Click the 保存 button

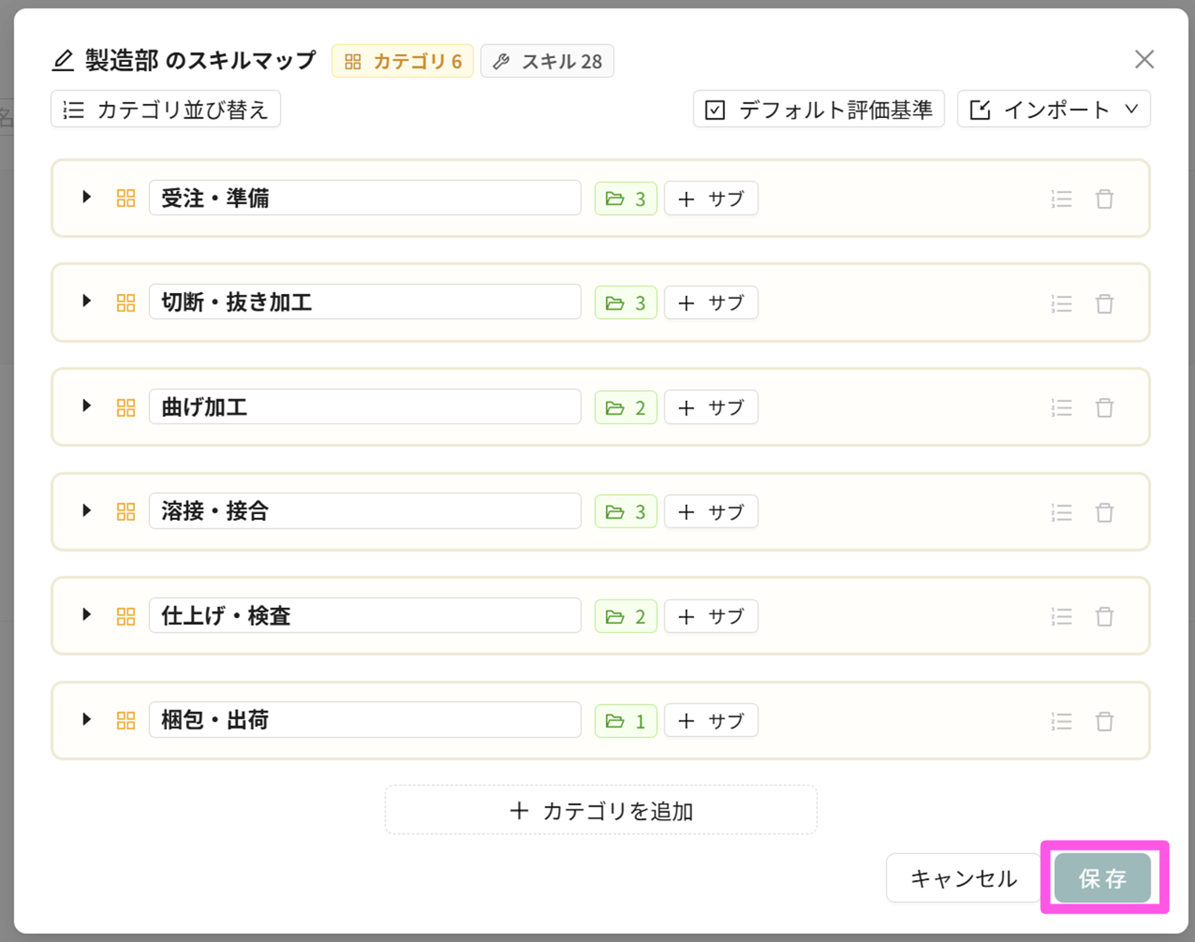coord(1103,878)
